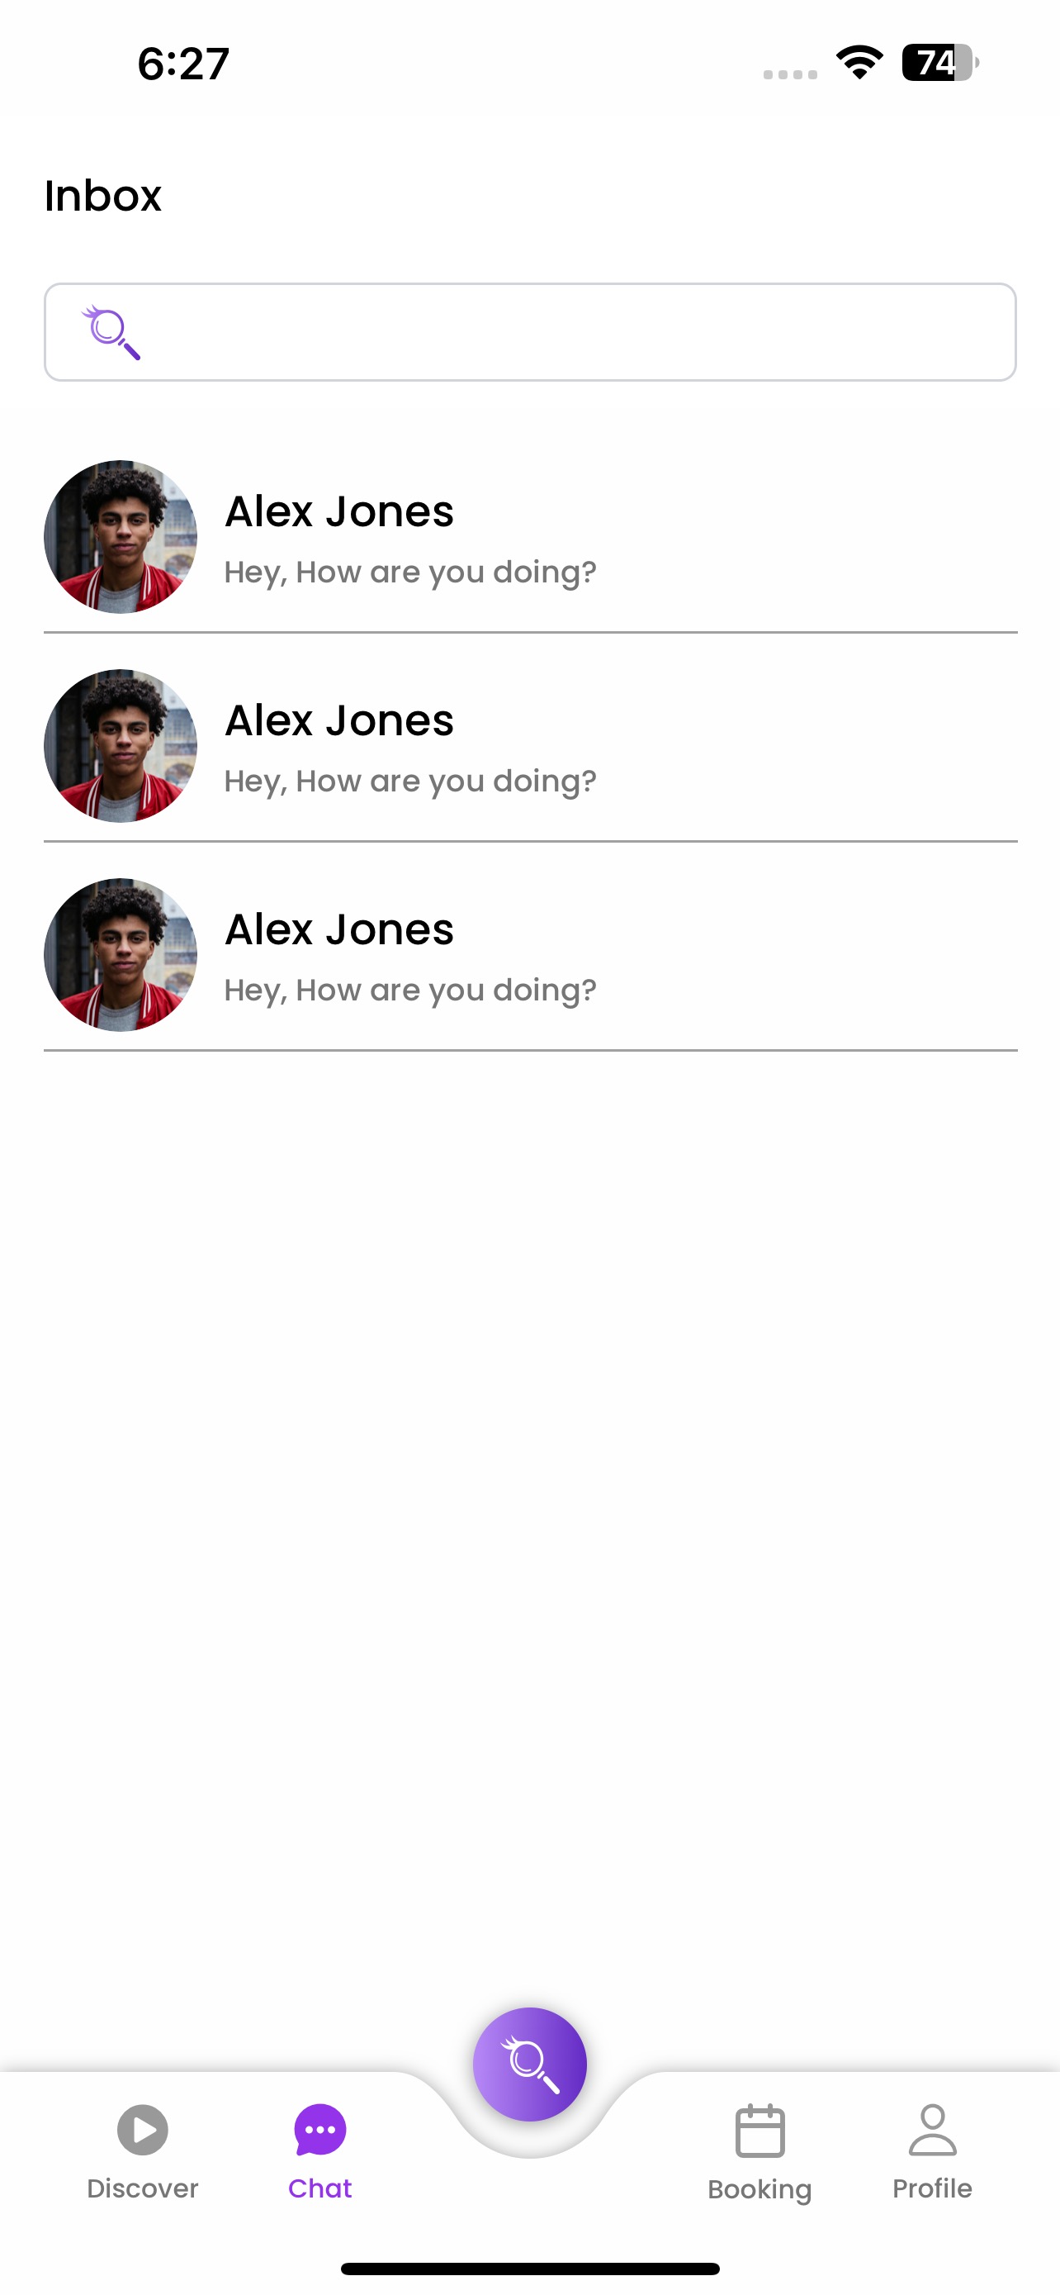This screenshot has width=1060, height=2295.
Task: Focus the Inbox search input field
Action: pos(570,332)
